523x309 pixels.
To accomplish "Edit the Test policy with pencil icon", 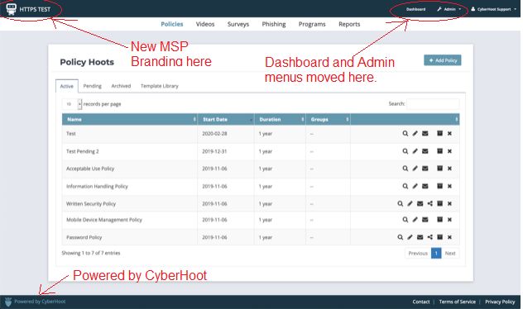I will [415, 134].
